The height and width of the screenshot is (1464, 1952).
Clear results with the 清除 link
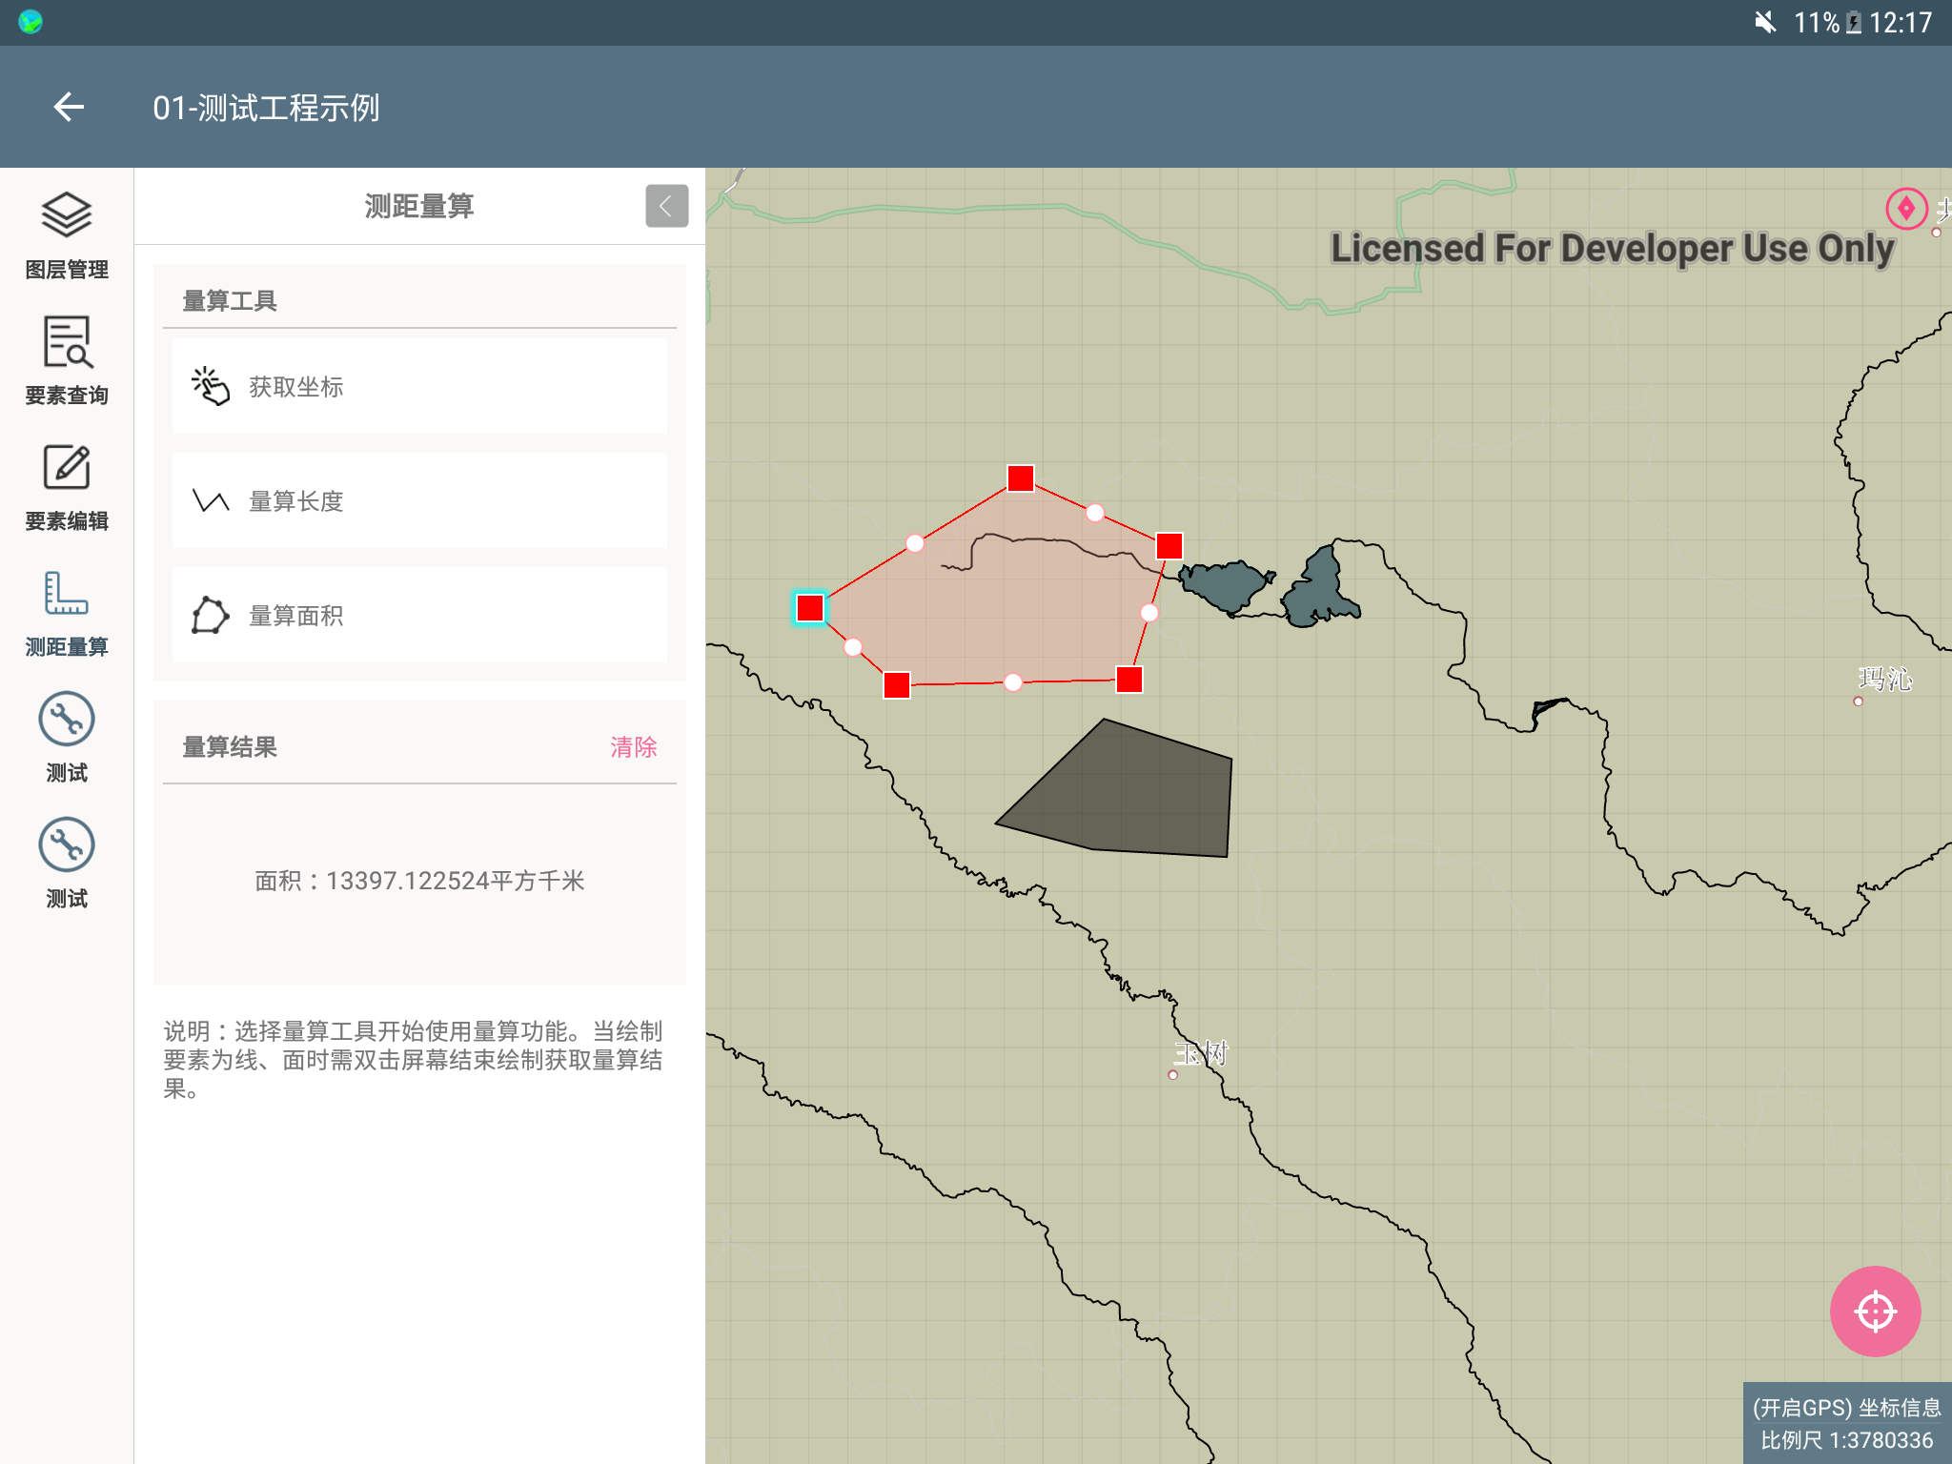[x=633, y=747]
